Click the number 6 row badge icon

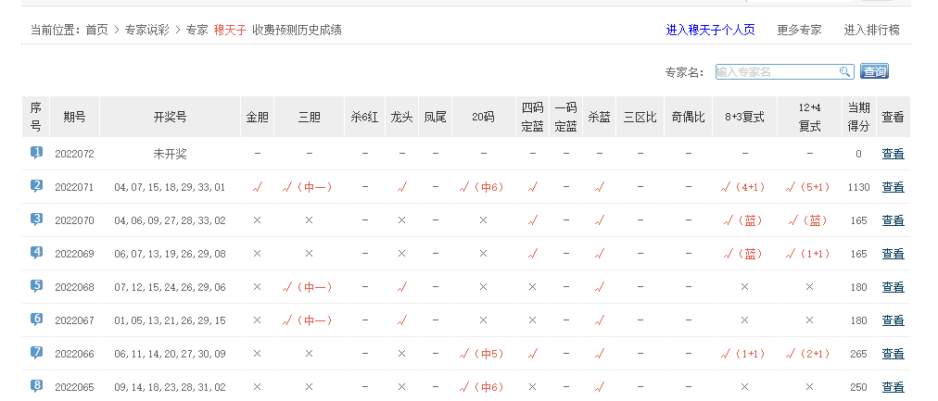[x=36, y=320]
